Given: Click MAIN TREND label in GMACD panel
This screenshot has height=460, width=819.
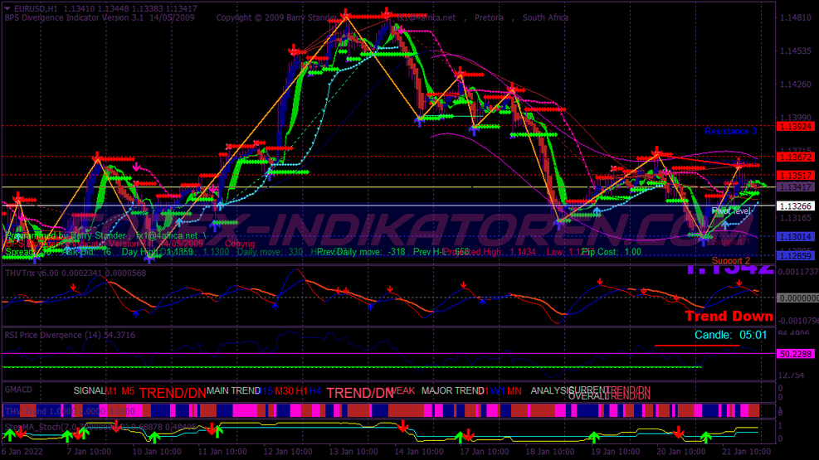Looking at the screenshot, I should coord(233,390).
